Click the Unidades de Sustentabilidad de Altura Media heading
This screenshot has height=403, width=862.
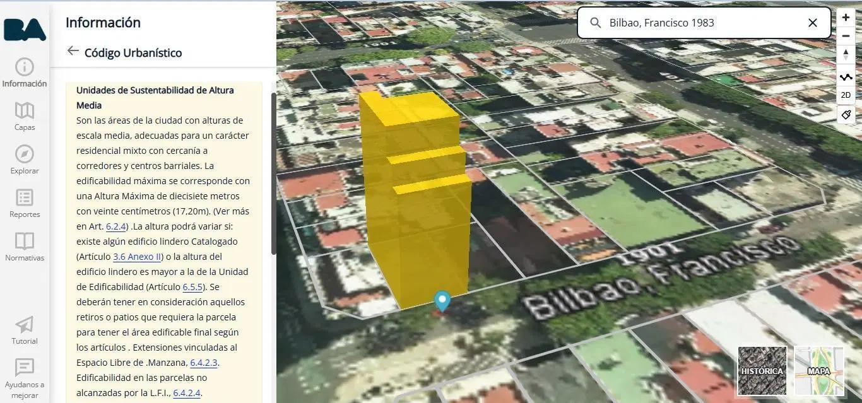pyautogui.click(x=155, y=98)
